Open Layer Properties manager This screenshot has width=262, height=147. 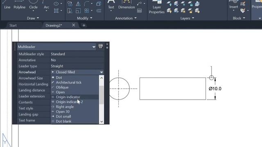[157, 7]
